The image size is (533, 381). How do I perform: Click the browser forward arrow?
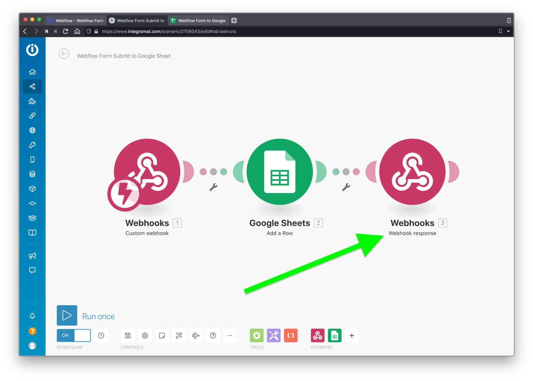(36, 31)
